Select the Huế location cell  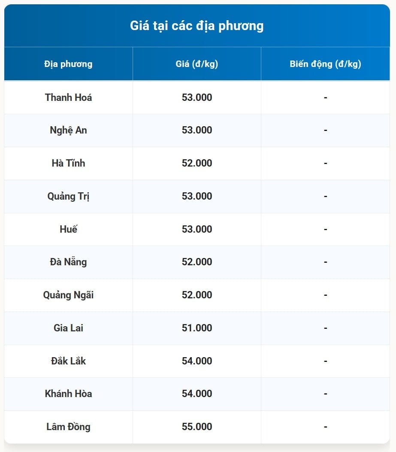(x=68, y=229)
